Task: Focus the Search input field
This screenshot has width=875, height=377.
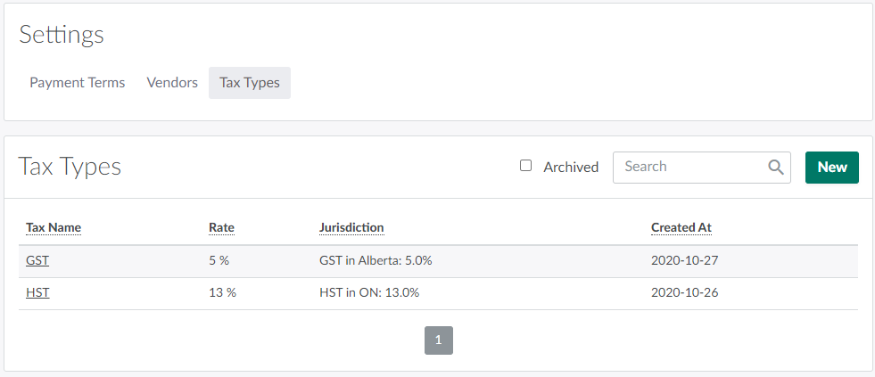Action: 691,167
